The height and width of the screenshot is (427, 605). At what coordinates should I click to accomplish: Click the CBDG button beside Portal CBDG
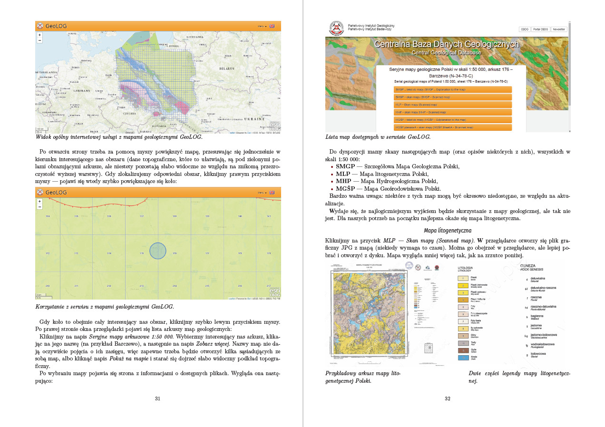(x=525, y=29)
